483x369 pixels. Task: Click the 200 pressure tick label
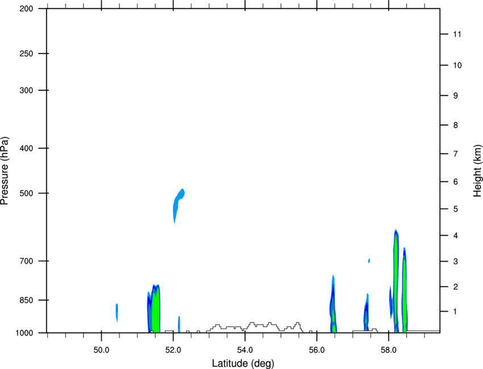26,9
